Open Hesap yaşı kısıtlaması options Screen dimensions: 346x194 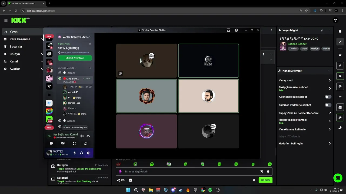(330, 121)
